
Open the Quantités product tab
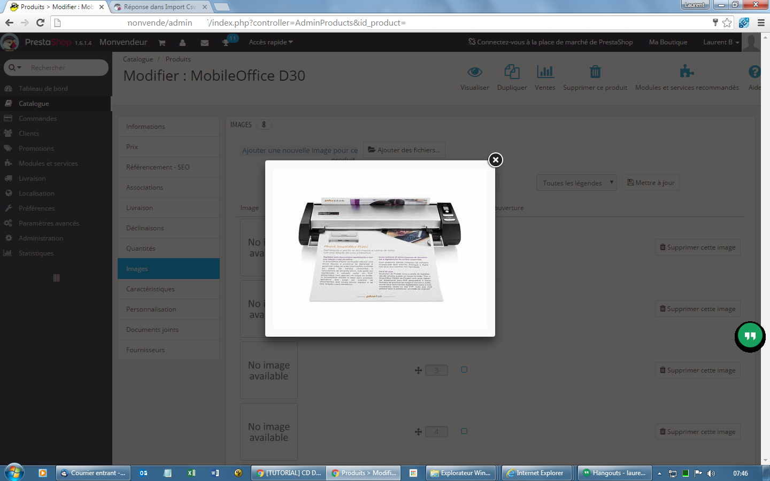pyautogui.click(x=168, y=249)
